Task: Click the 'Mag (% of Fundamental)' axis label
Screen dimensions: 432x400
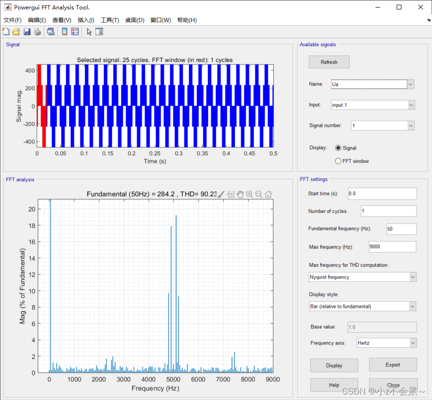Action: tap(22, 286)
